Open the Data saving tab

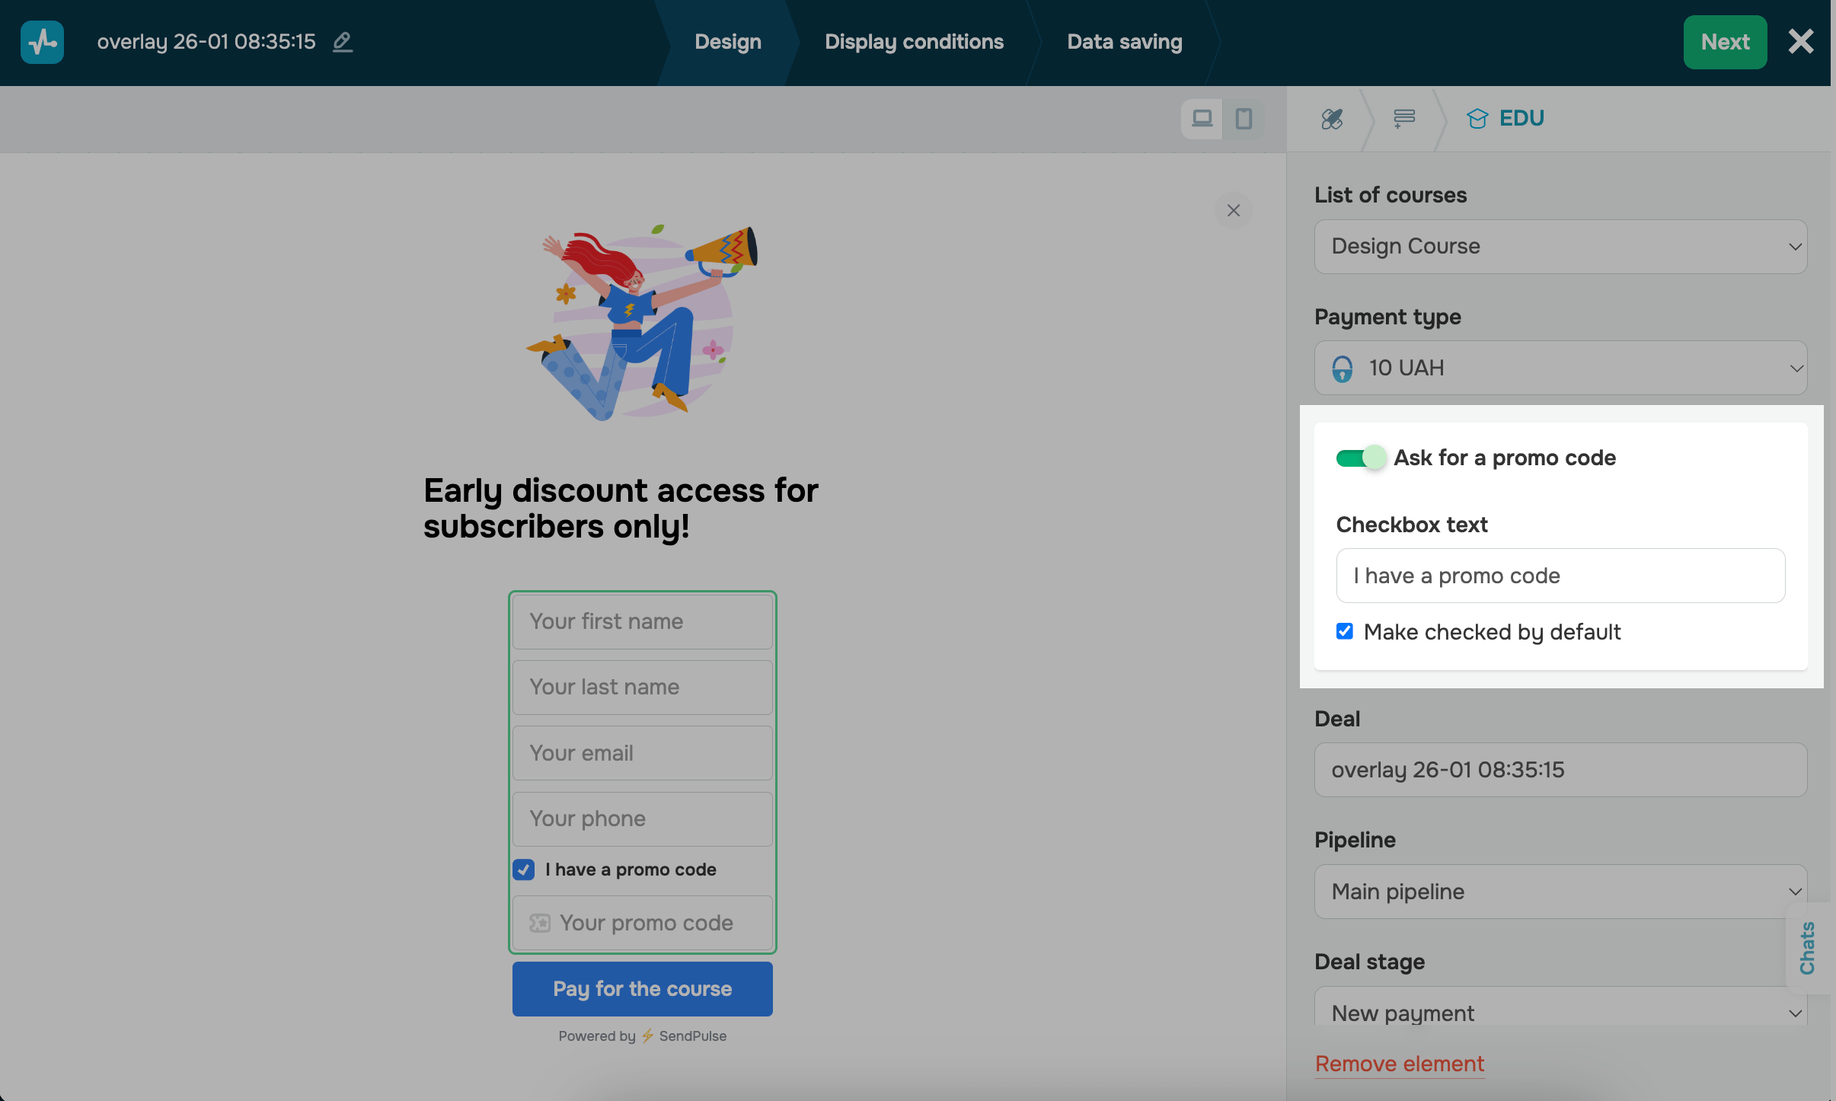[1125, 42]
